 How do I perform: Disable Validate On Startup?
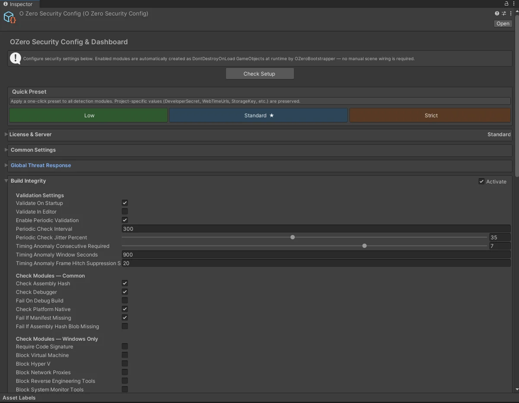[x=125, y=203]
